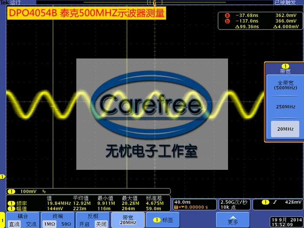Choose full bandwidth 500MHz option
304x228 pixels.
[285, 85]
